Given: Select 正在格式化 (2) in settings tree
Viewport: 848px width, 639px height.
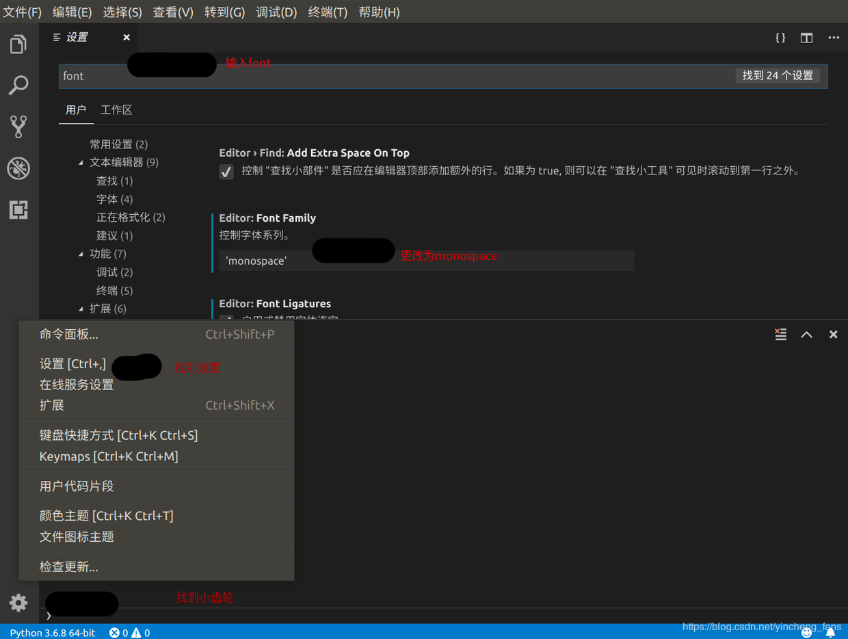Looking at the screenshot, I should click(131, 218).
